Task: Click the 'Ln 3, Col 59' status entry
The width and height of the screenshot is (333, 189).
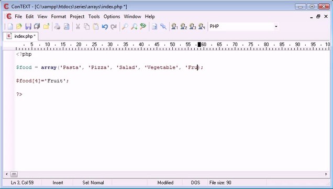Action: point(22,183)
